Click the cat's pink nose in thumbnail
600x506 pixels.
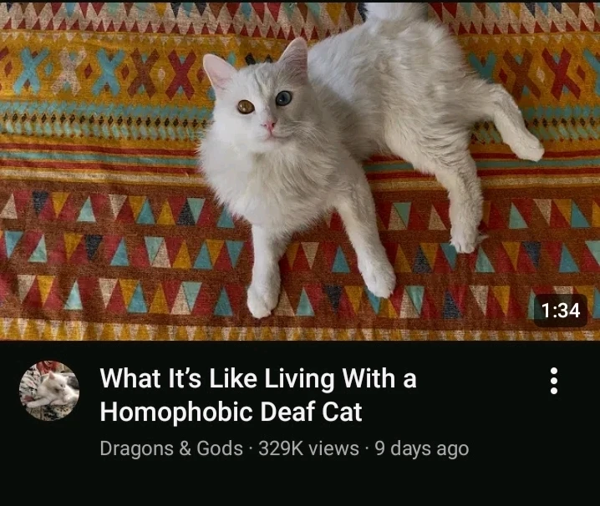pos(269,126)
